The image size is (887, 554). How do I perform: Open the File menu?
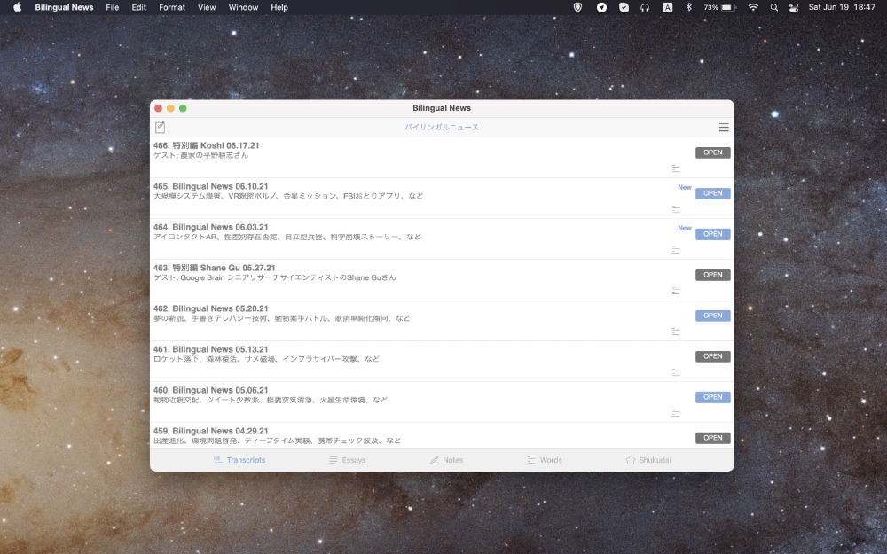coord(113,7)
